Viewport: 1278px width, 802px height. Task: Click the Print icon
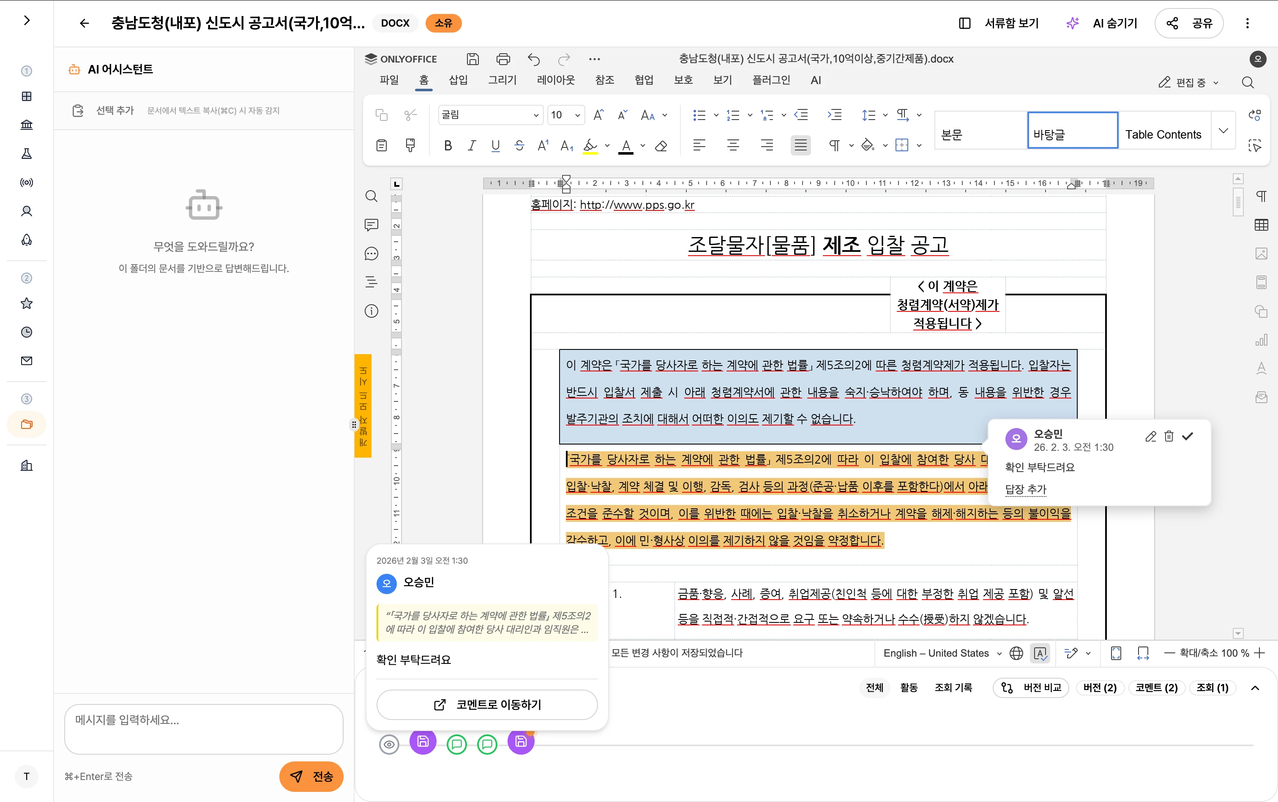pos(503,59)
